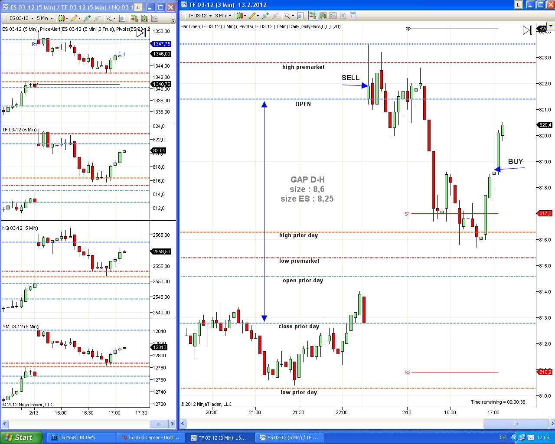Click language indicator CS in system tray
The width and height of the screenshot is (555, 444).
[503, 437]
